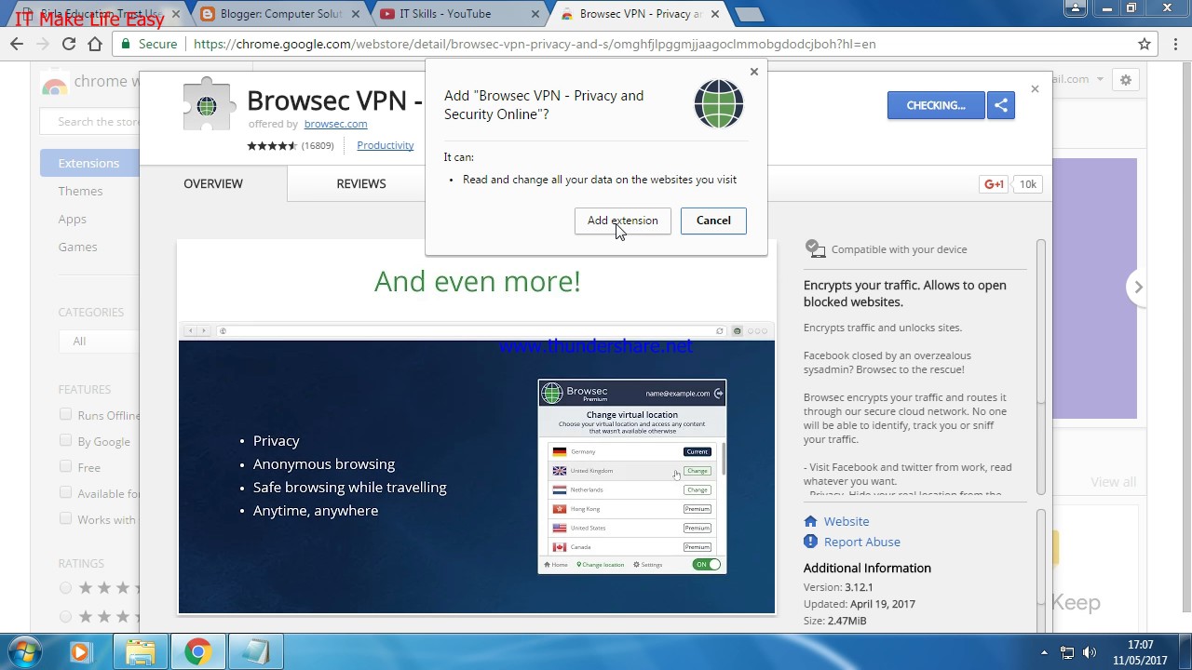
Task: Click the Chrome taskbar icon
Action: tap(197, 652)
